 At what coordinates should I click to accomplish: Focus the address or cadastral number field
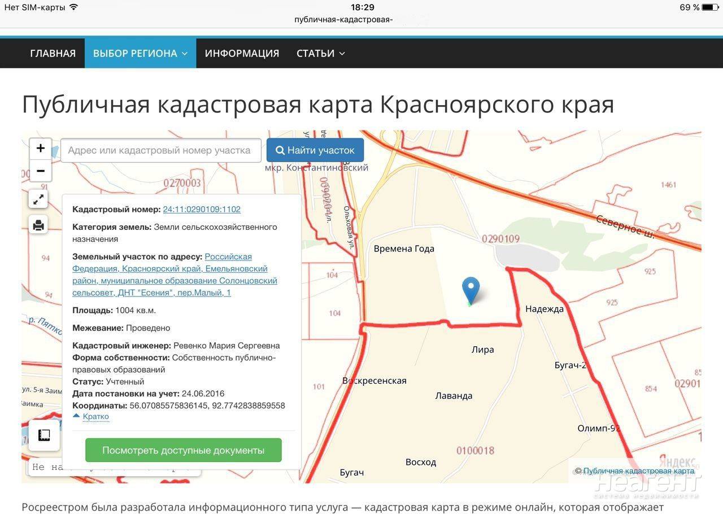tap(161, 150)
